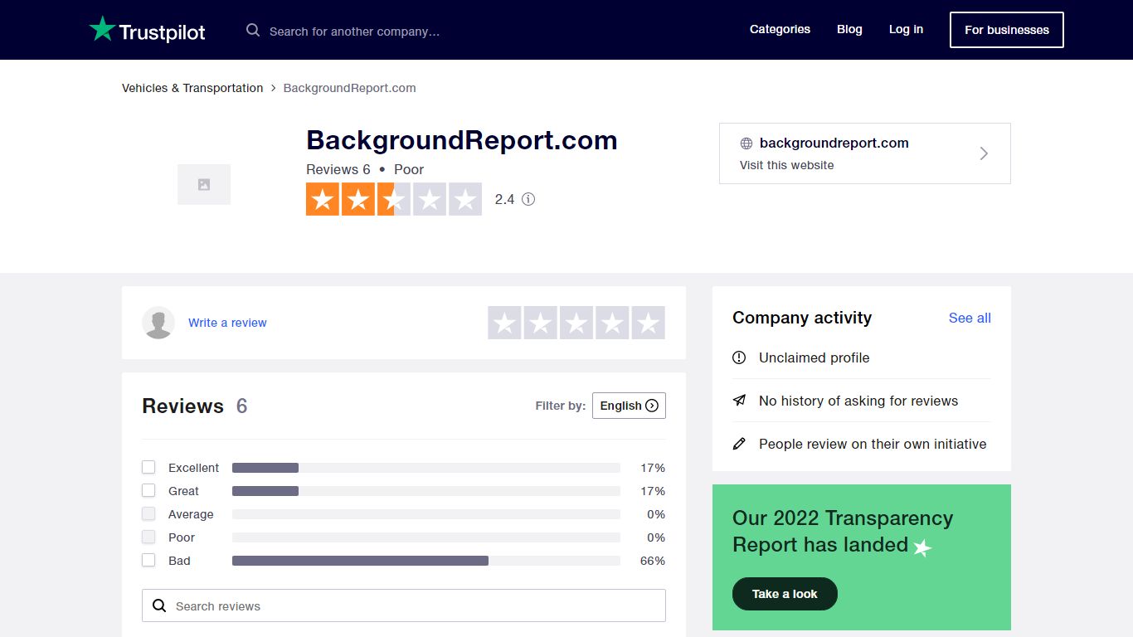Click the Poor rating bar at 0%
Screen dimensions: 1133x637
(426, 537)
